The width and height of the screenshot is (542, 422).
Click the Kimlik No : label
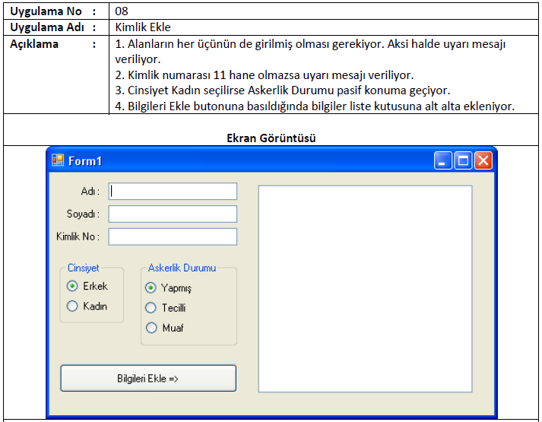point(78,236)
